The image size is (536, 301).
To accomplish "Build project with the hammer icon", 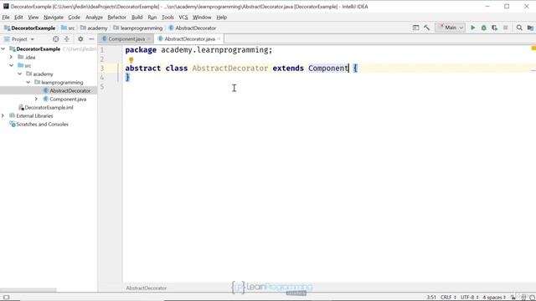I will pos(426,28).
